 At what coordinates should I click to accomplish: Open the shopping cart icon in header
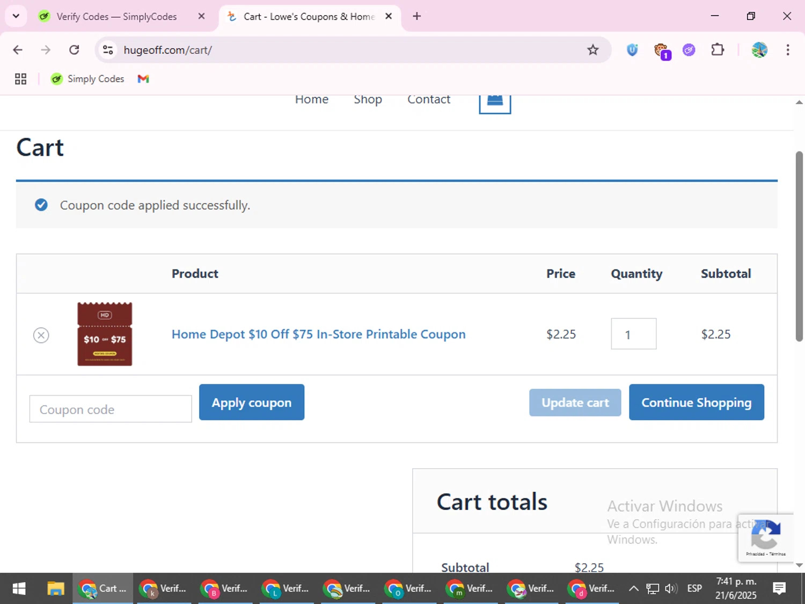pyautogui.click(x=495, y=103)
